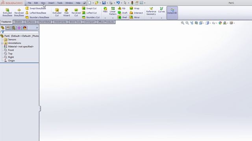Click the Extruded Boss/Base tool
Screen dimensions: 252x141
coord(7,13)
